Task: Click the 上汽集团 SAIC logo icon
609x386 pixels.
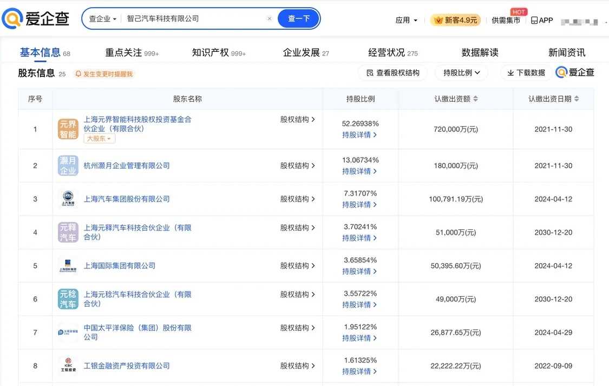Action: (68, 199)
